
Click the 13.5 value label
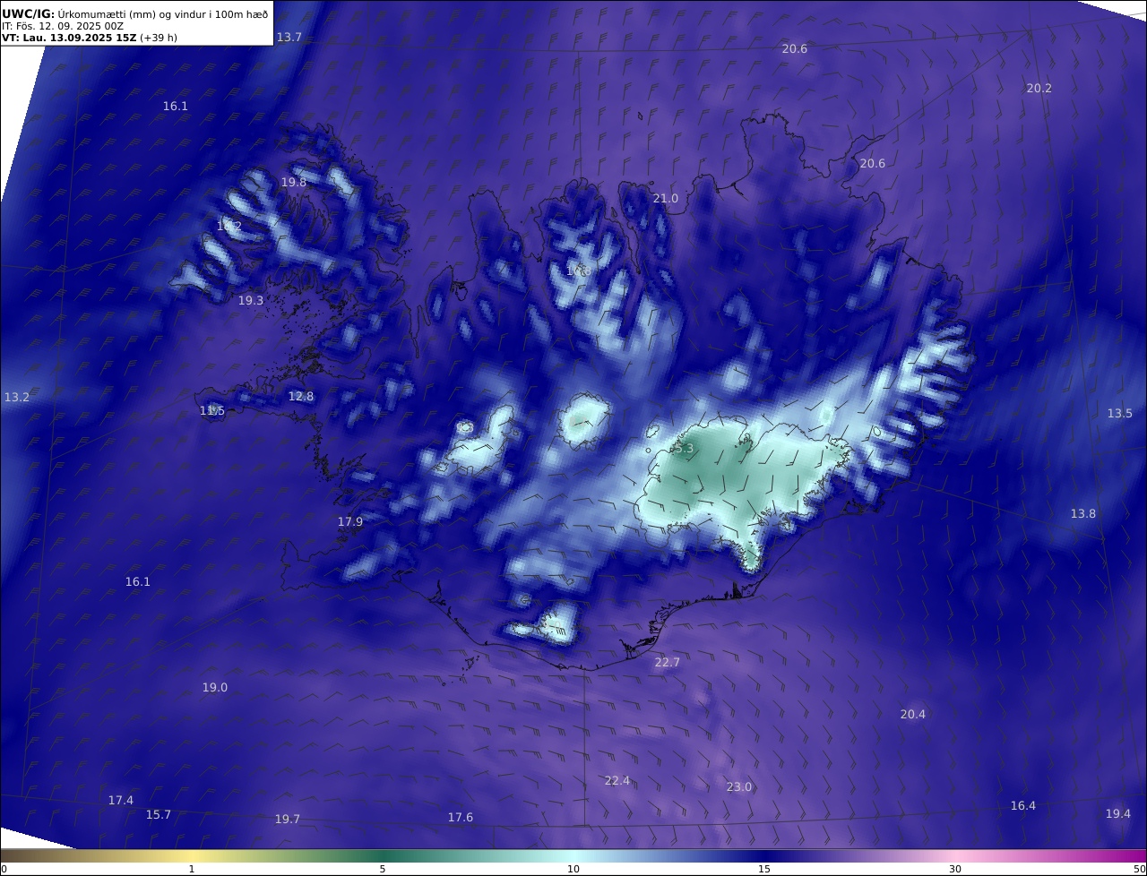1119,414
